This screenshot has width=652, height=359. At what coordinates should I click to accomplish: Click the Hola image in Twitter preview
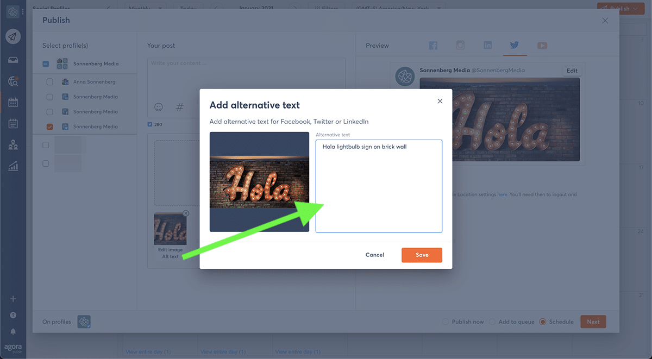pyautogui.click(x=499, y=119)
